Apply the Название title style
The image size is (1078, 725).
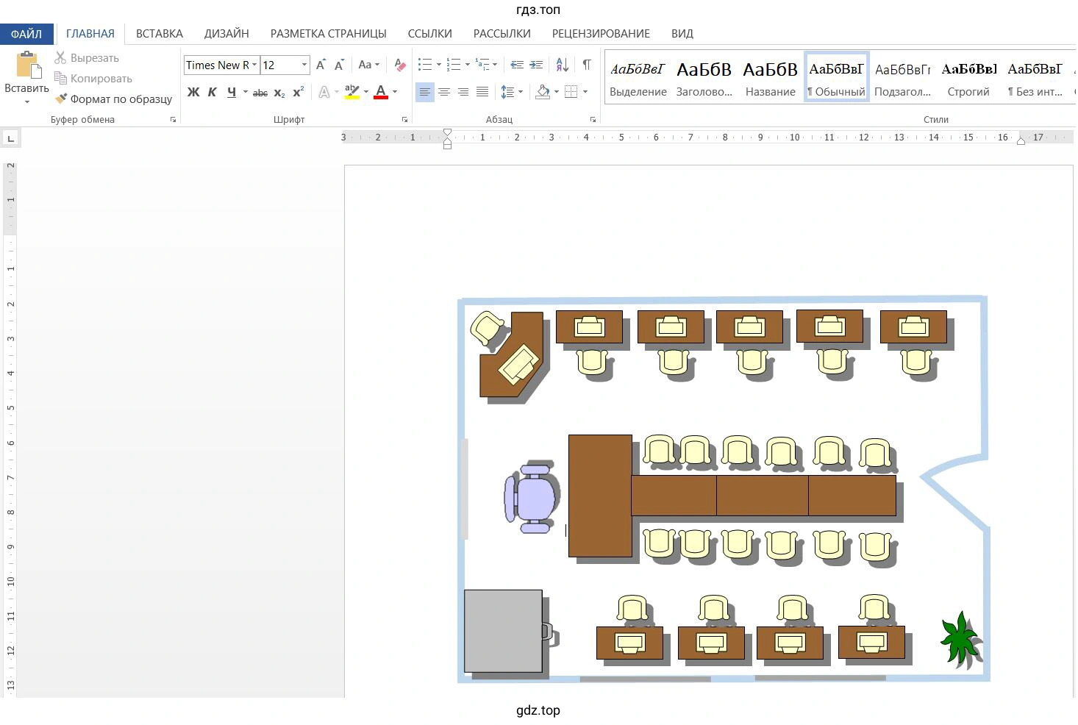[771, 77]
